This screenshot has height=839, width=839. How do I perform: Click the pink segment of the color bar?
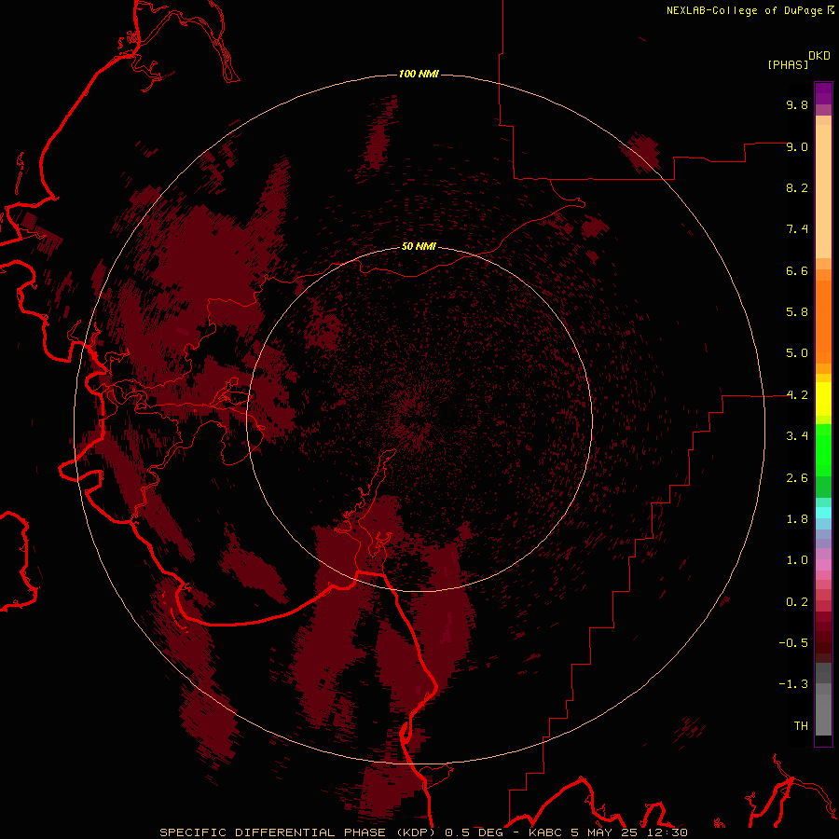point(823,565)
